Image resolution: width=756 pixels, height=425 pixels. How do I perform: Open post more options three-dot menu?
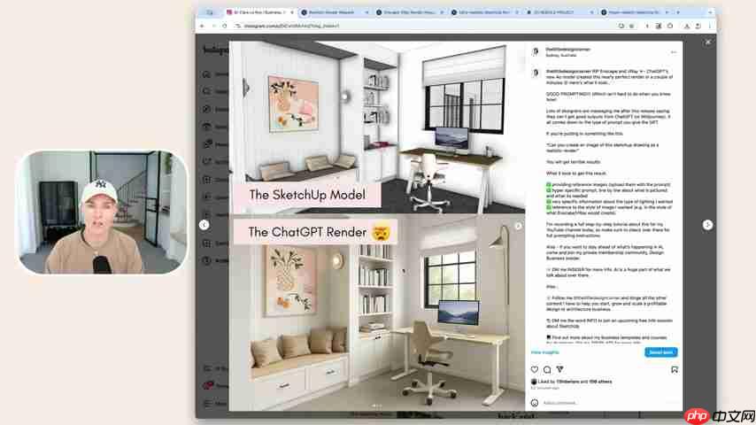pos(674,52)
